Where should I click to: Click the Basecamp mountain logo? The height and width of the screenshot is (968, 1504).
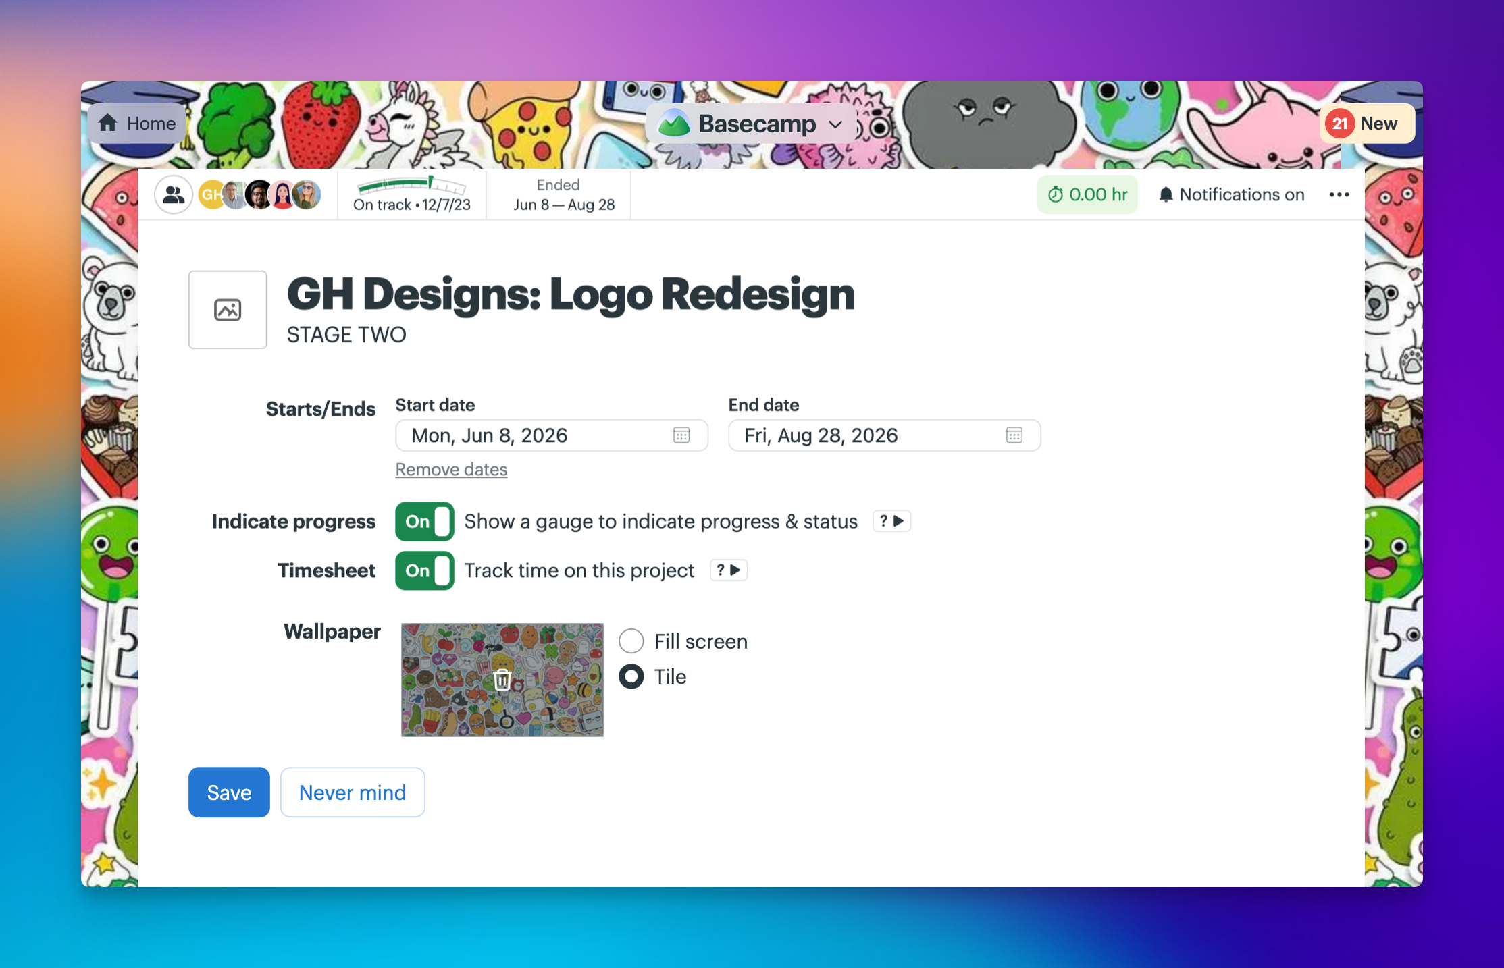tap(673, 124)
